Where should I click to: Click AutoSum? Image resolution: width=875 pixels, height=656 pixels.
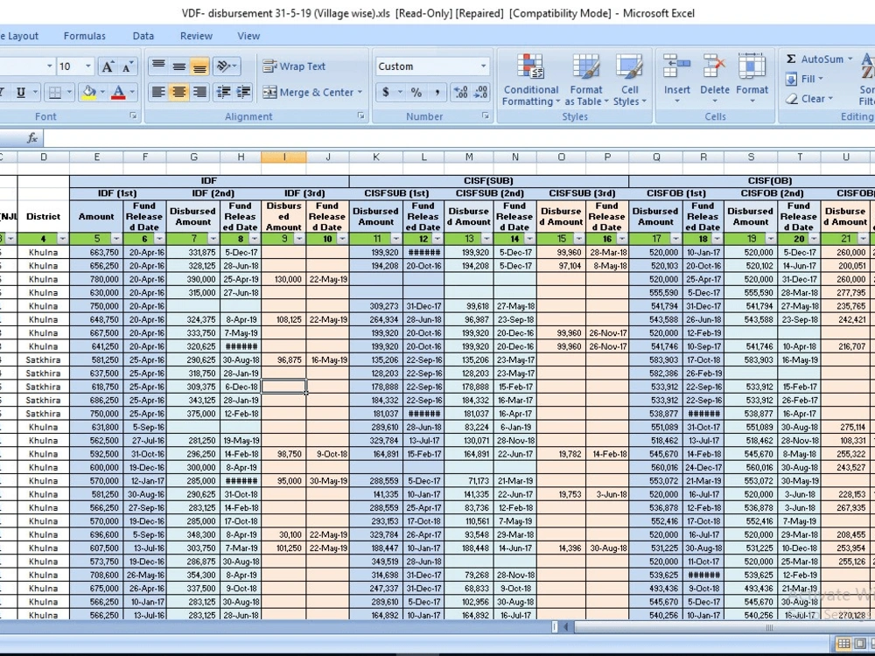click(x=815, y=59)
